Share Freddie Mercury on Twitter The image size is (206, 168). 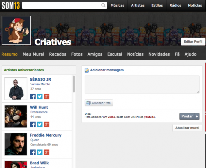tap(40, 152)
